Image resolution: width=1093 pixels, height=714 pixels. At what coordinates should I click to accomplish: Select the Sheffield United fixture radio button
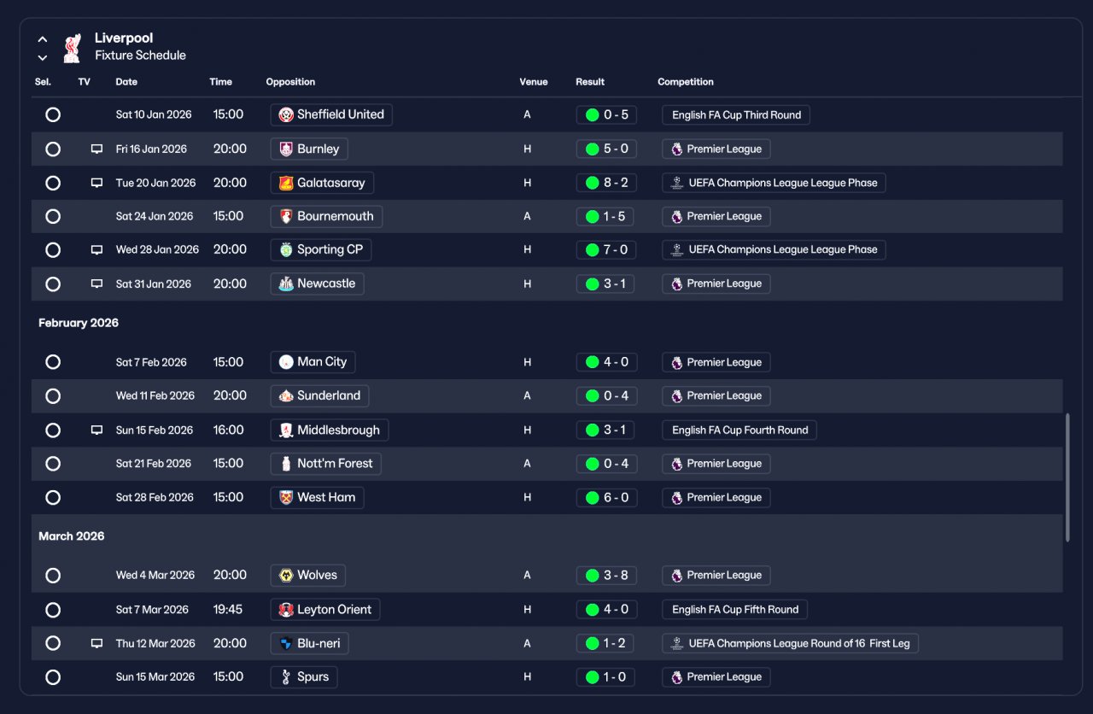[53, 114]
